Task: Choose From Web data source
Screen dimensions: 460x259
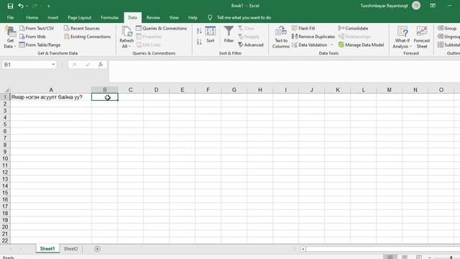Action: coord(32,37)
